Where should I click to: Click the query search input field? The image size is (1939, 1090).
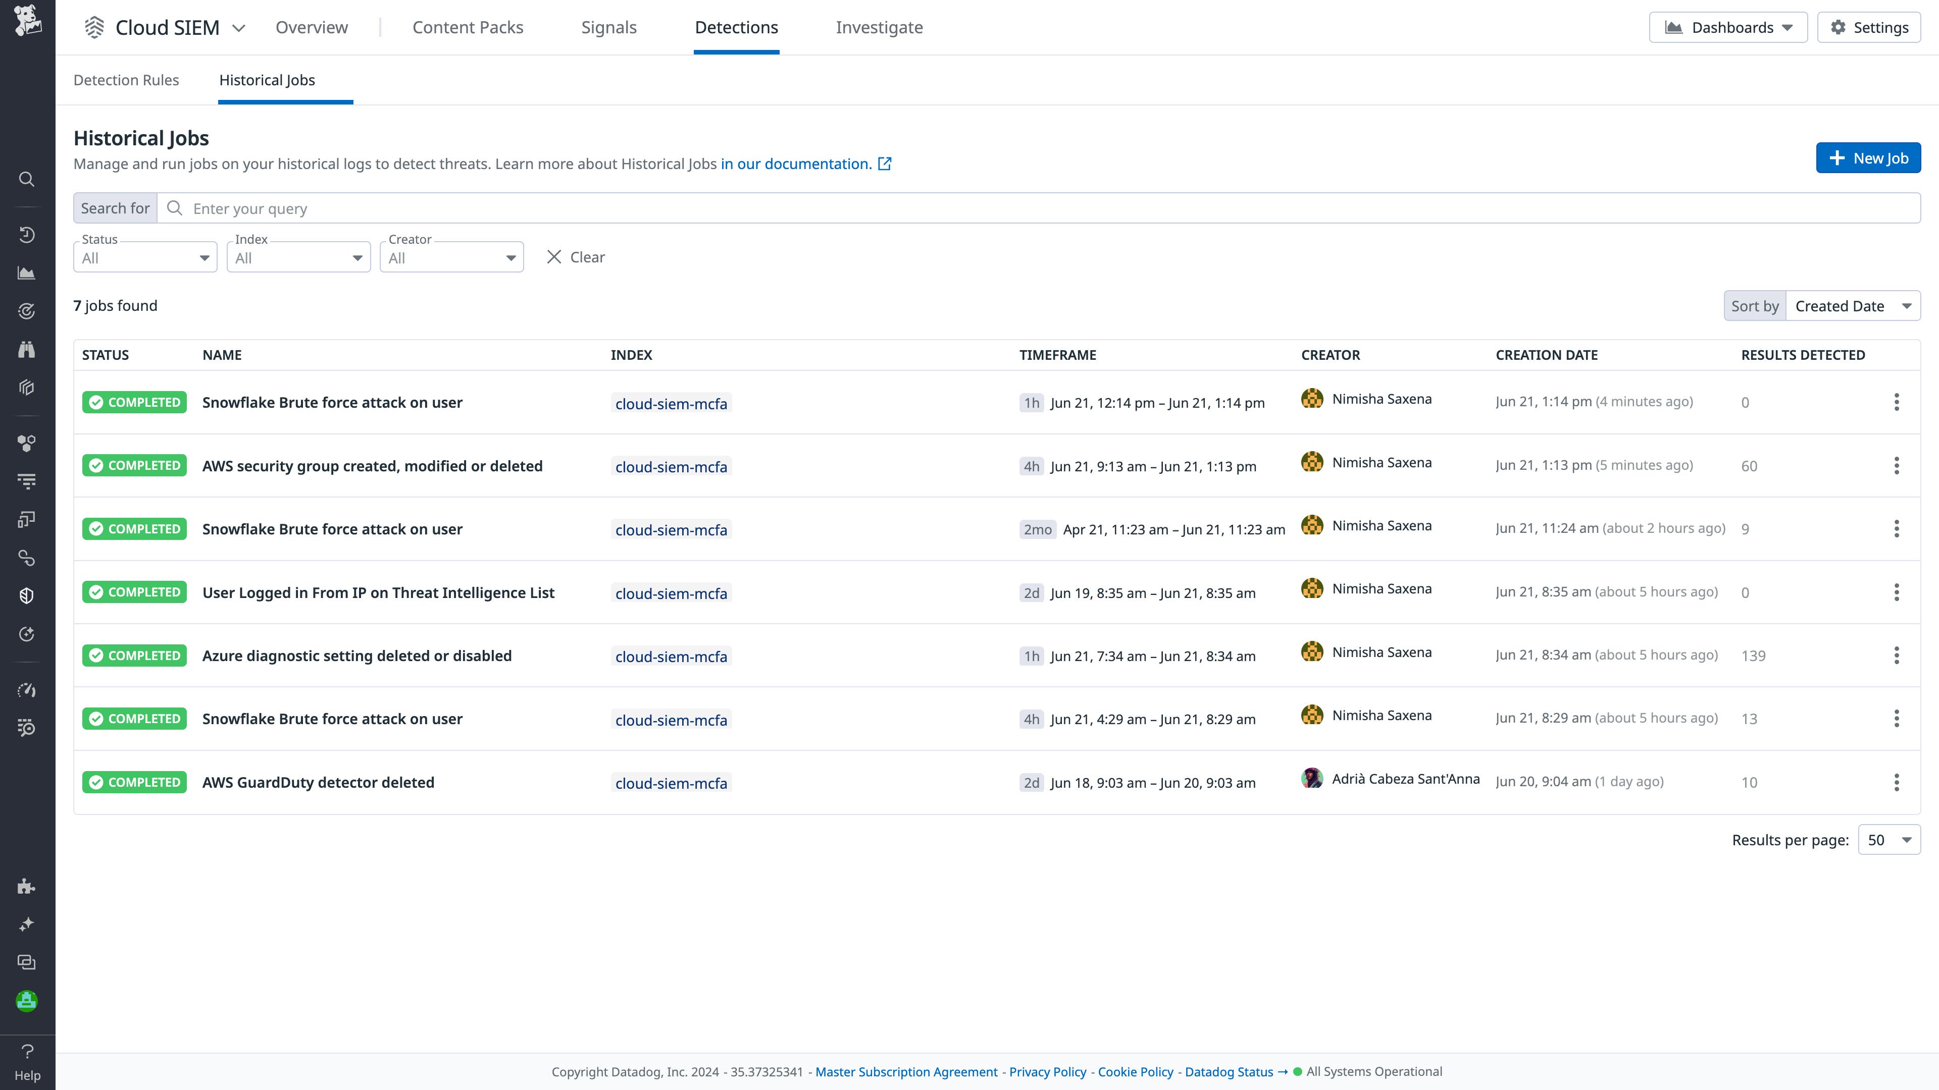click(x=527, y=208)
